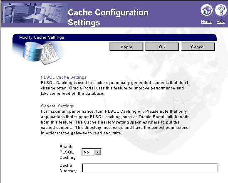Viewport: 228px width, 183px height.
Task: Click the General Settings heading
Action: pos(57,106)
